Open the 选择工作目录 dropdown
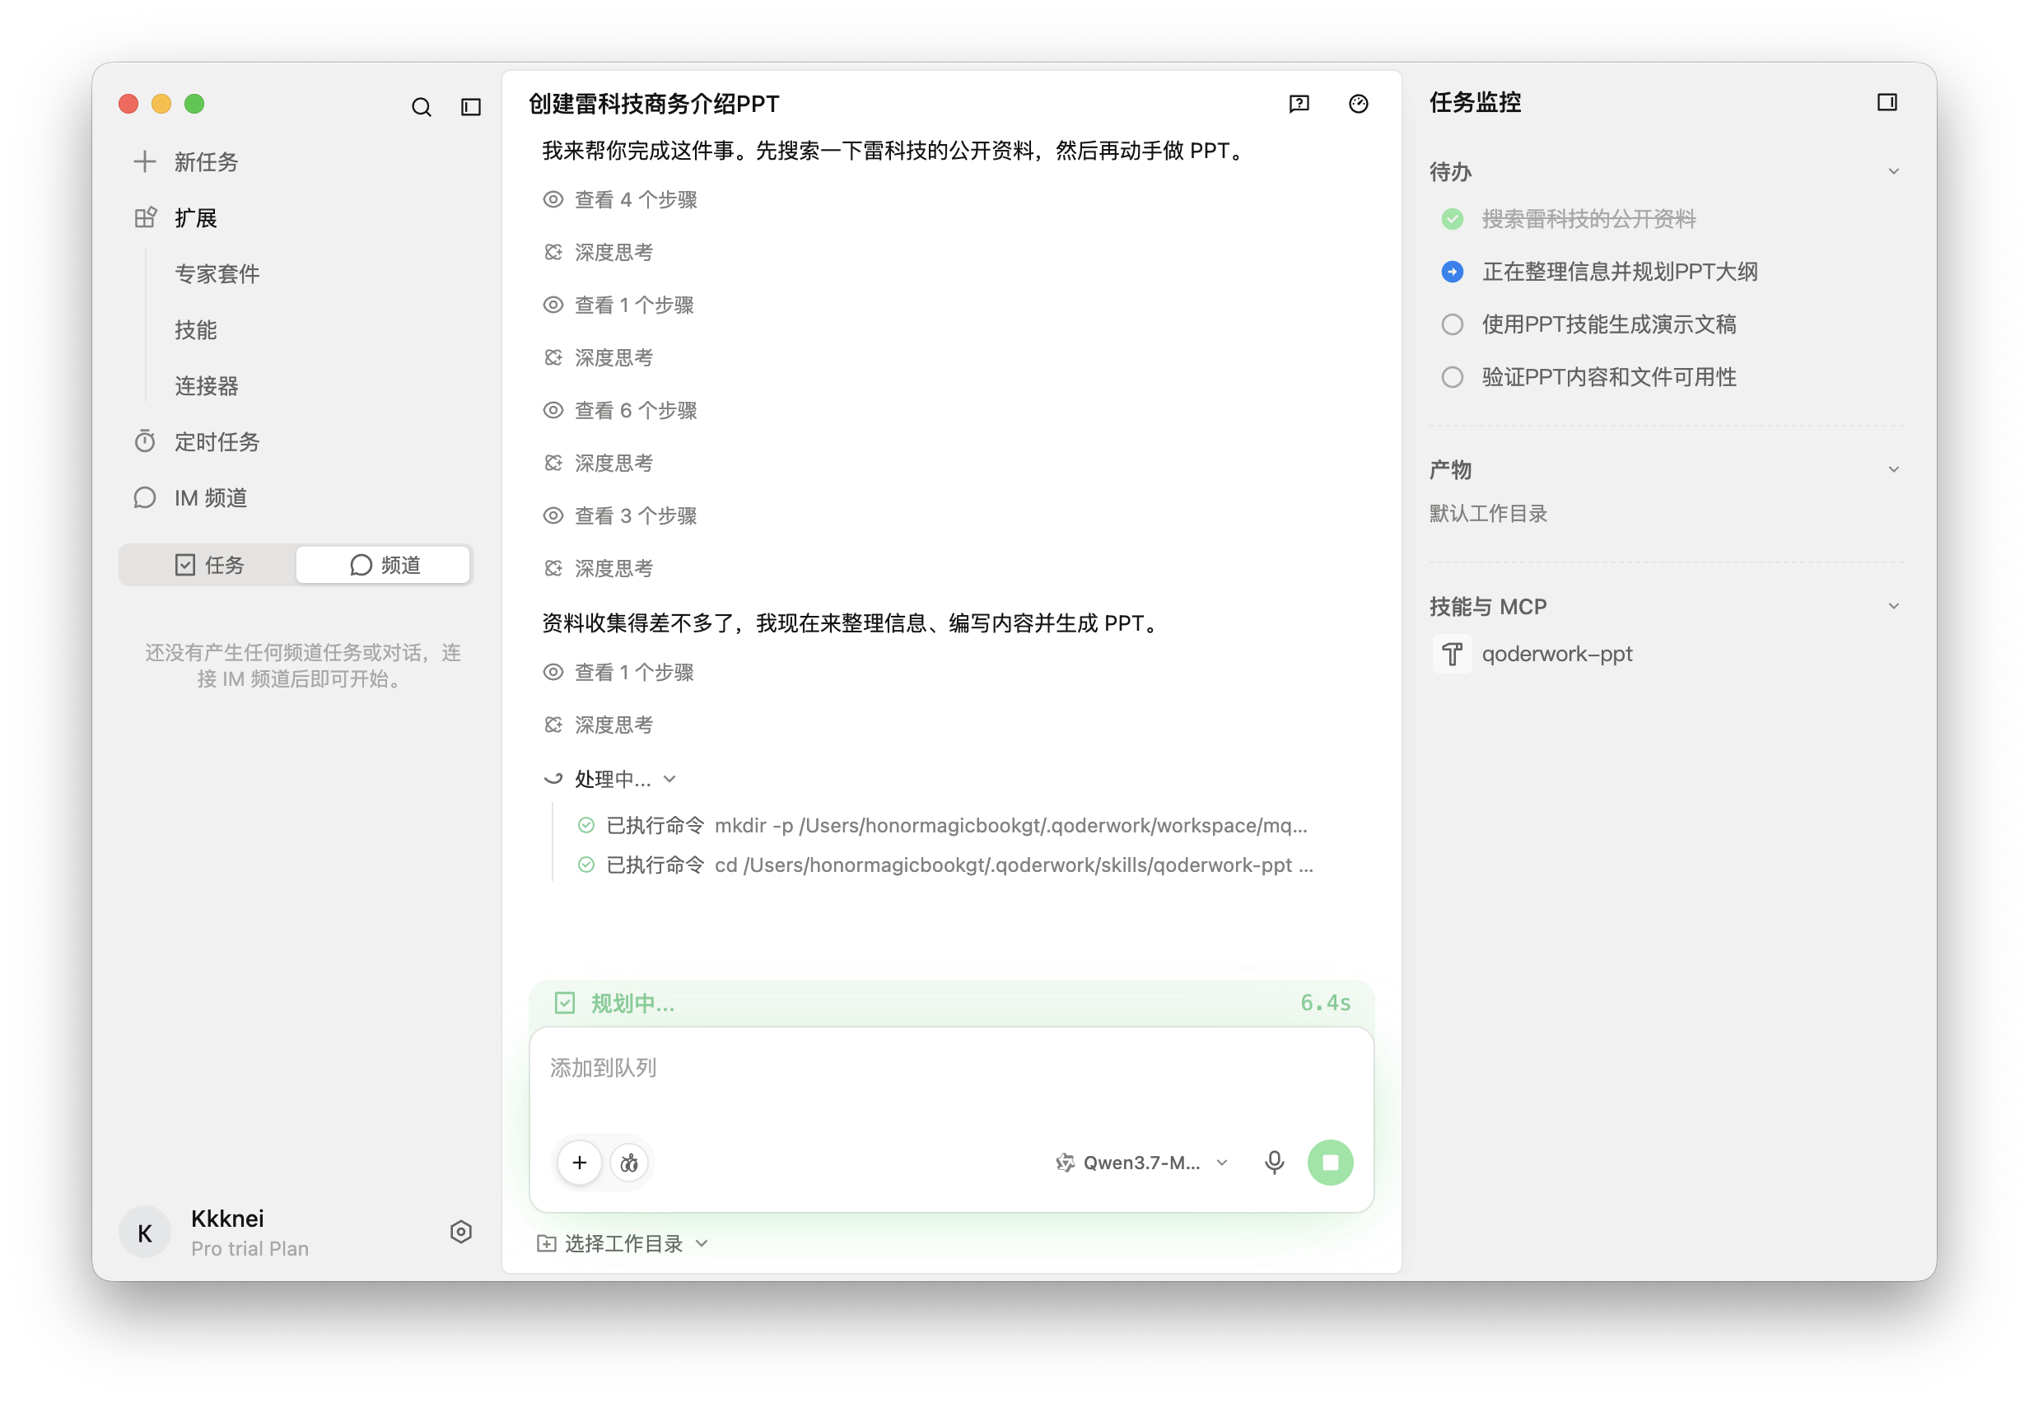The height and width of the screenshot is (1403, 2029). click(623, 1243)
